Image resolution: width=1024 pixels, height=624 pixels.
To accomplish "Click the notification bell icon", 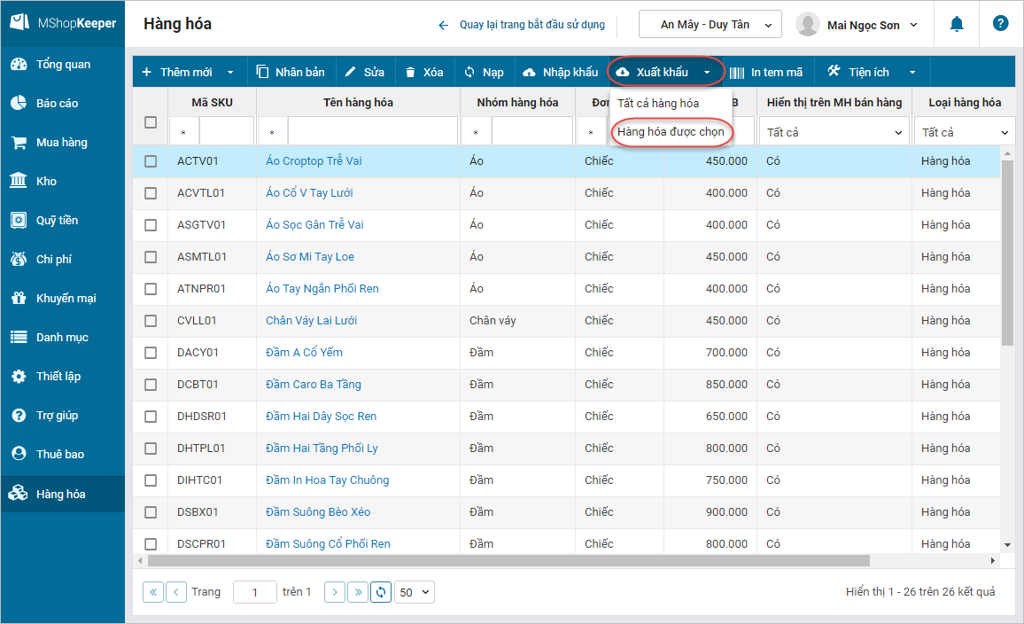I will 957,24.
